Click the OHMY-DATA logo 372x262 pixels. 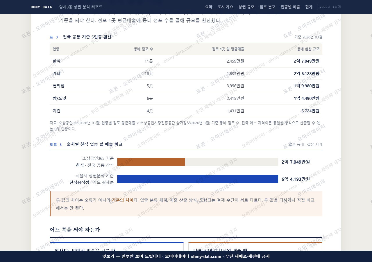pyautogui.click(x=41, y=7)
